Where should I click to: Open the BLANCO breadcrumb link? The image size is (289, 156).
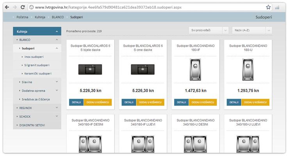click(58, 17)
